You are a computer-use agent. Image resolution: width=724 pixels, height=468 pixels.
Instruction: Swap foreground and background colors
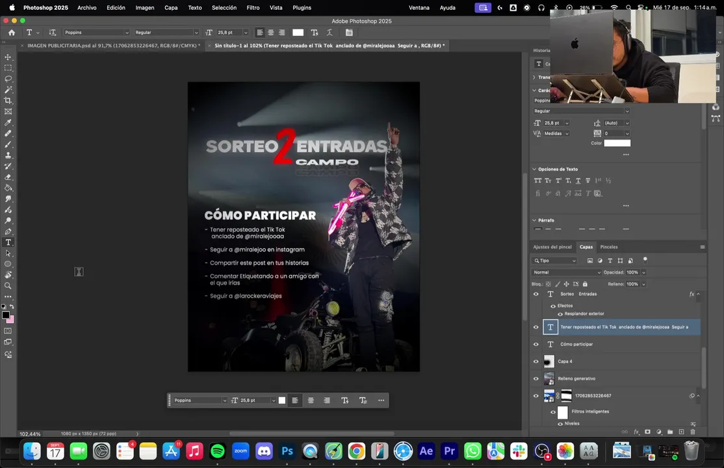pos(12,307)
